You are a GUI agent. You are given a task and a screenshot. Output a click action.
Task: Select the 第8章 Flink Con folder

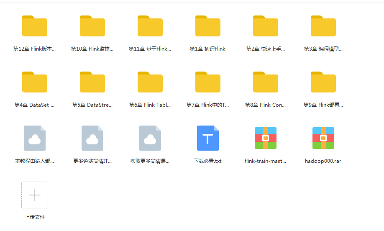266,82
